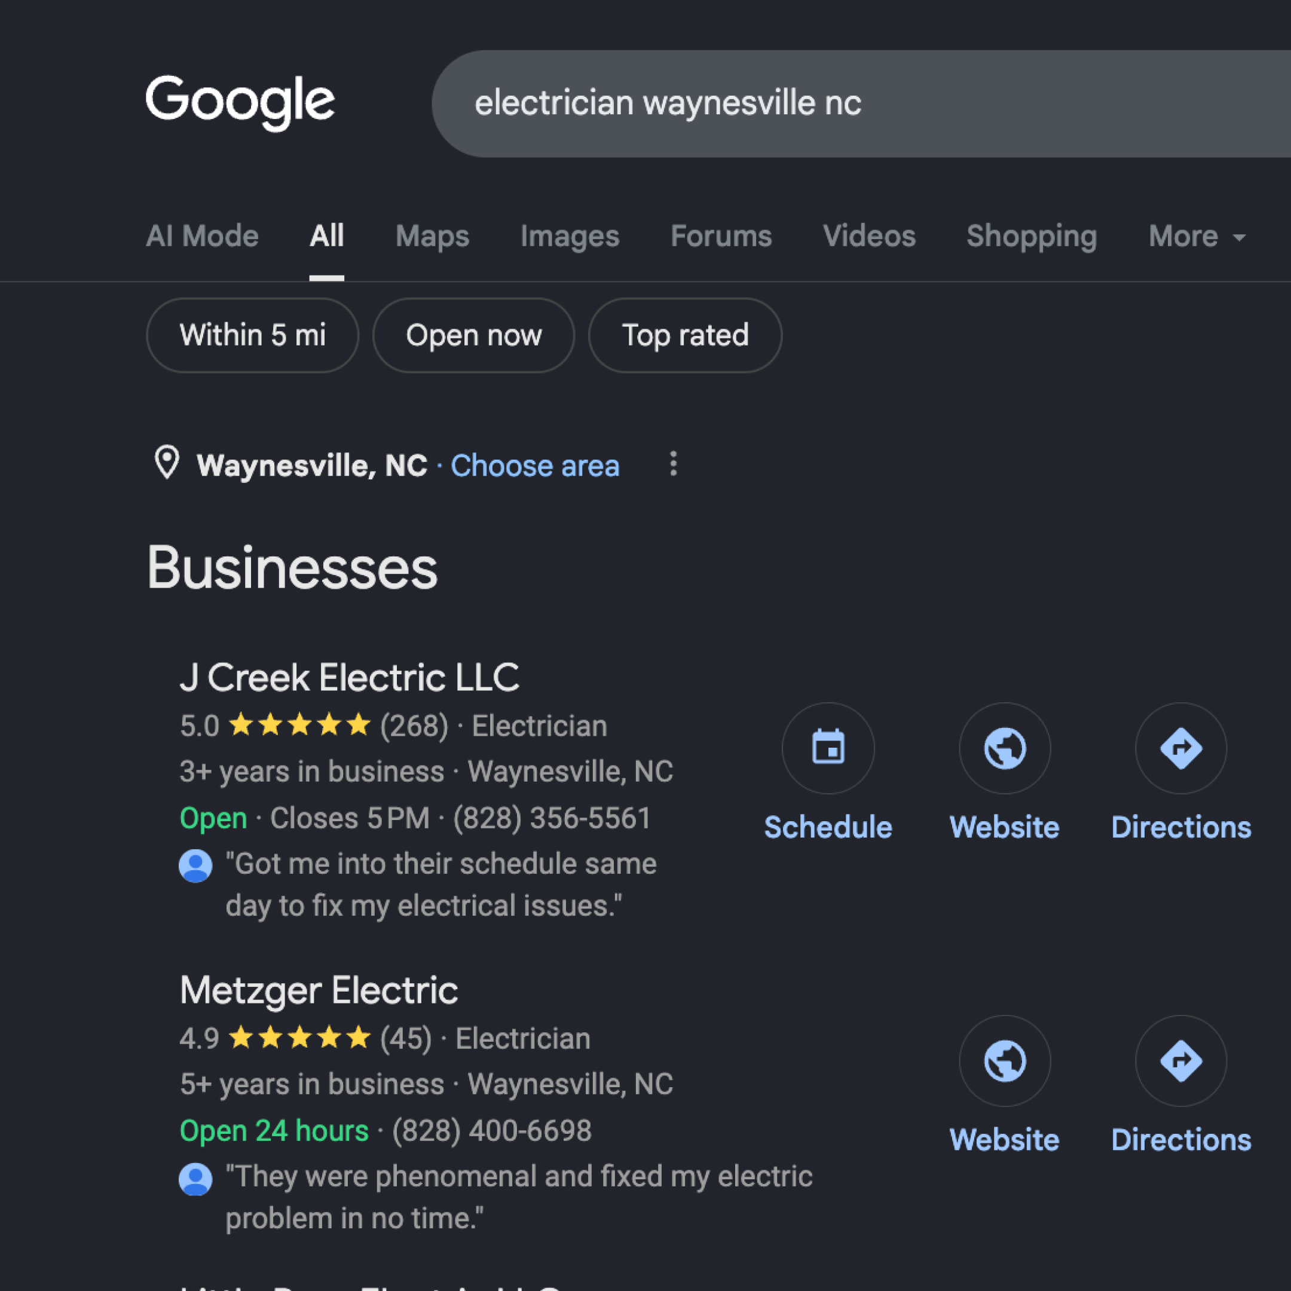Click the Open 24 hours status
Screen dimensions: 1291x1291
pyautogui.click(x=274, y=1131)
